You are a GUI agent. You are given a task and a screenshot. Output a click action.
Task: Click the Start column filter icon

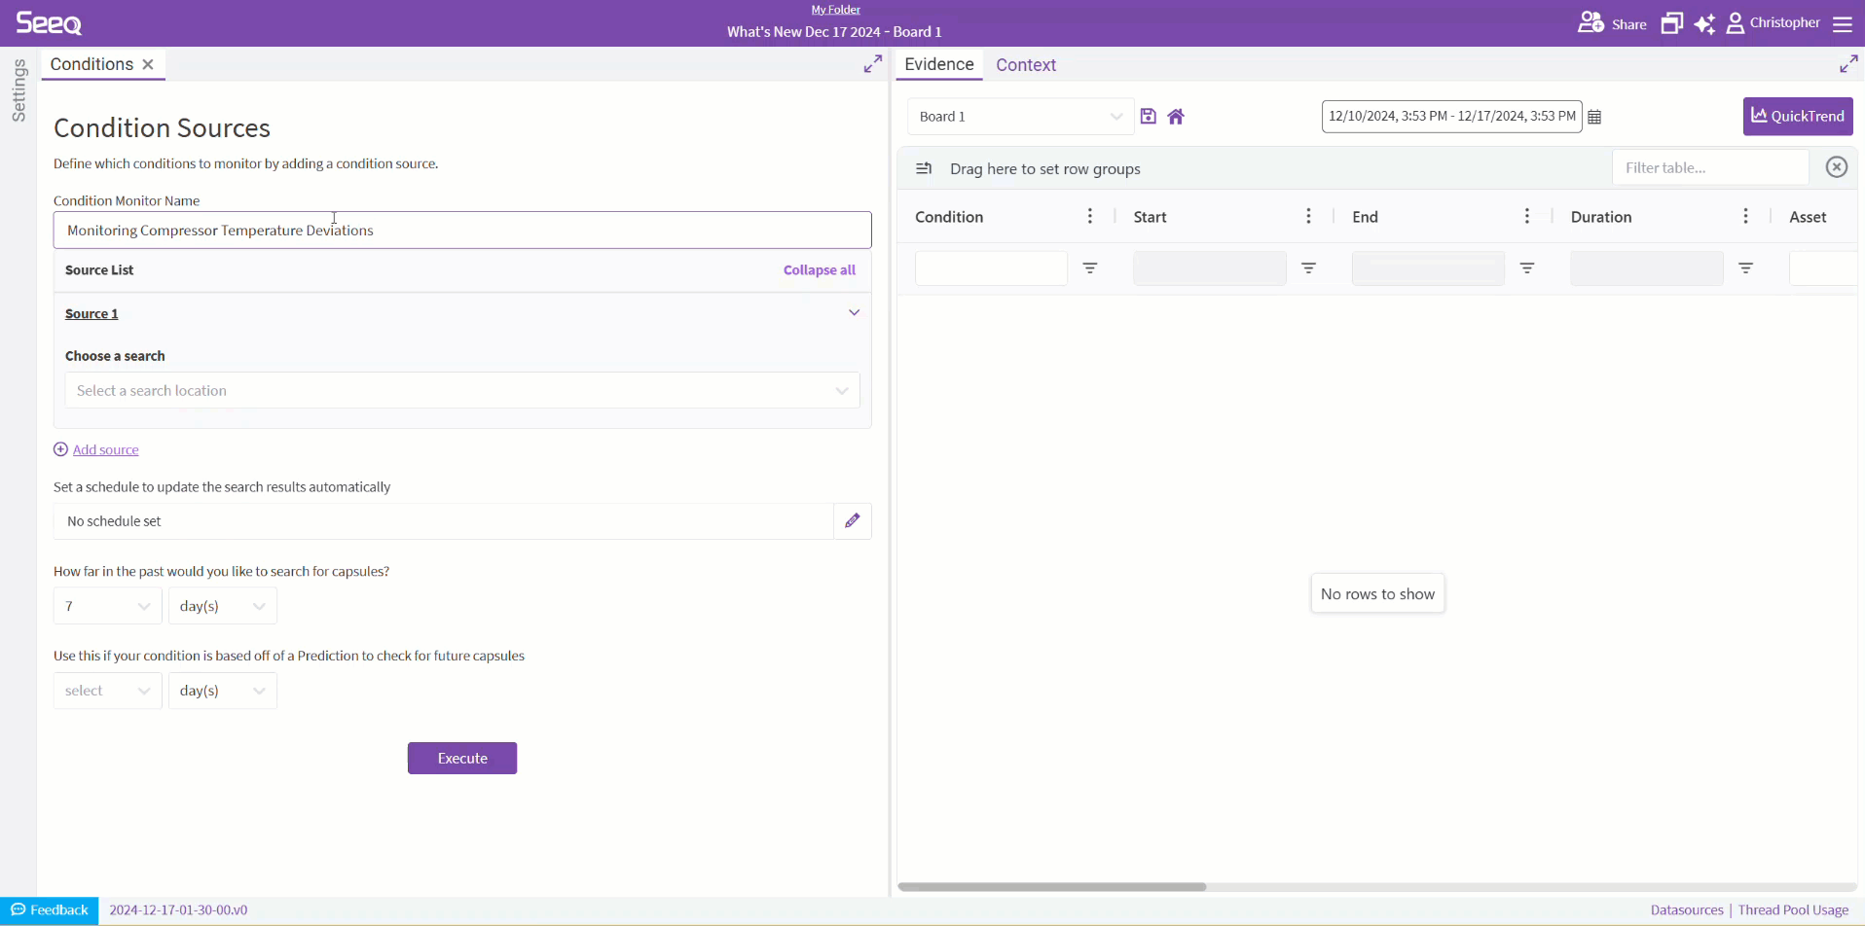click(1308, 268)
